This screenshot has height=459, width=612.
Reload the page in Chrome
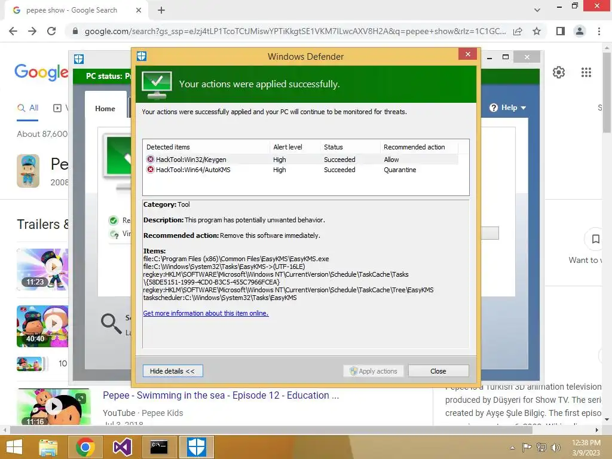51,31
